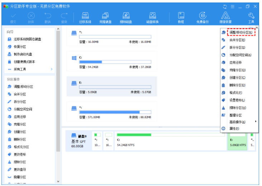Click 迁移系统到固态硬盘 in the wizard sidebar
Viewport: 262px width, 186px height.
[27, 39]
